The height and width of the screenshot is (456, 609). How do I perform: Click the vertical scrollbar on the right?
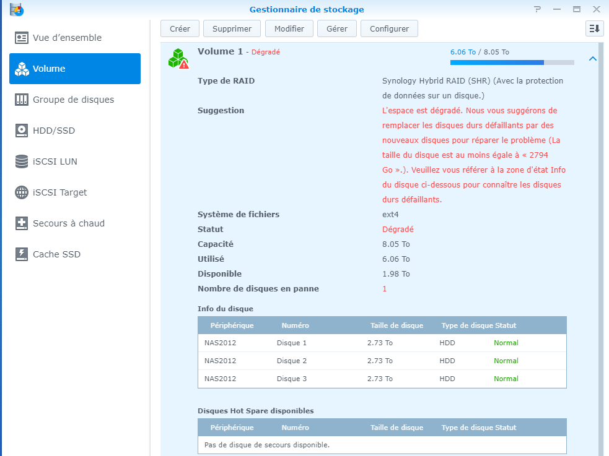[600, 247]
